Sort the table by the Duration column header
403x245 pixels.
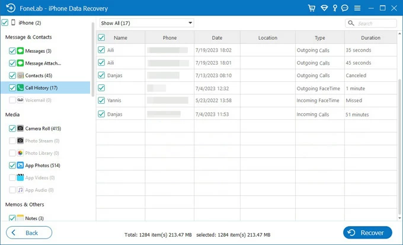click(x=371, y=37)
